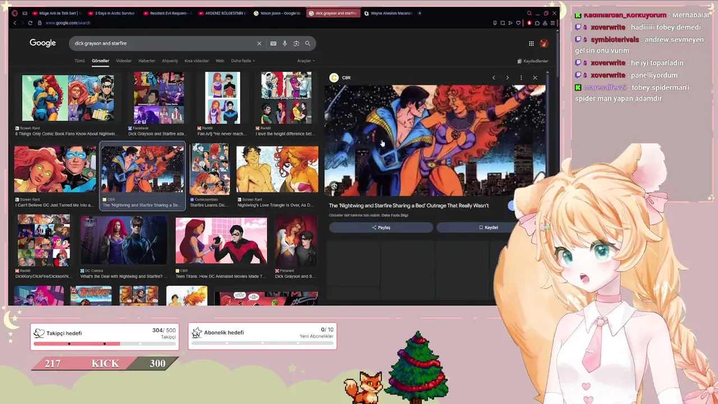This screenshot has height=404, width=718.
Task: Open the Tümü search tab
Action: (80, 61)
